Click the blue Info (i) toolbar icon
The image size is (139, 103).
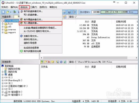[64, 12]
